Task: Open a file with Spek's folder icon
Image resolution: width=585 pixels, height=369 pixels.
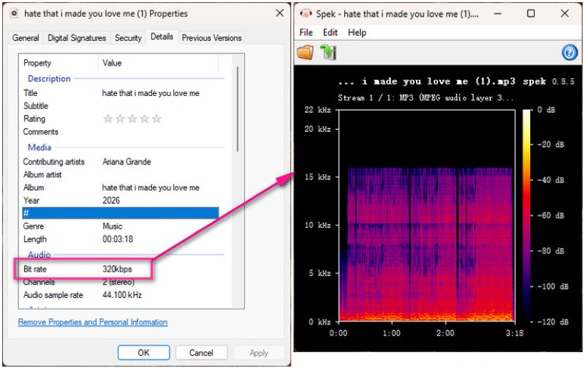Action: [x=305, y=52]
